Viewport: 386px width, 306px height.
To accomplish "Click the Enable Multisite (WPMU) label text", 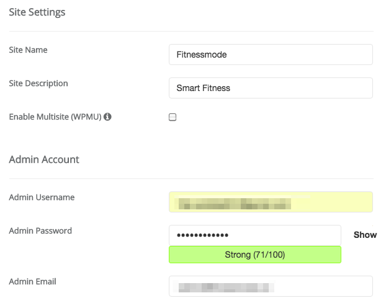I will (x=55, y=116).
